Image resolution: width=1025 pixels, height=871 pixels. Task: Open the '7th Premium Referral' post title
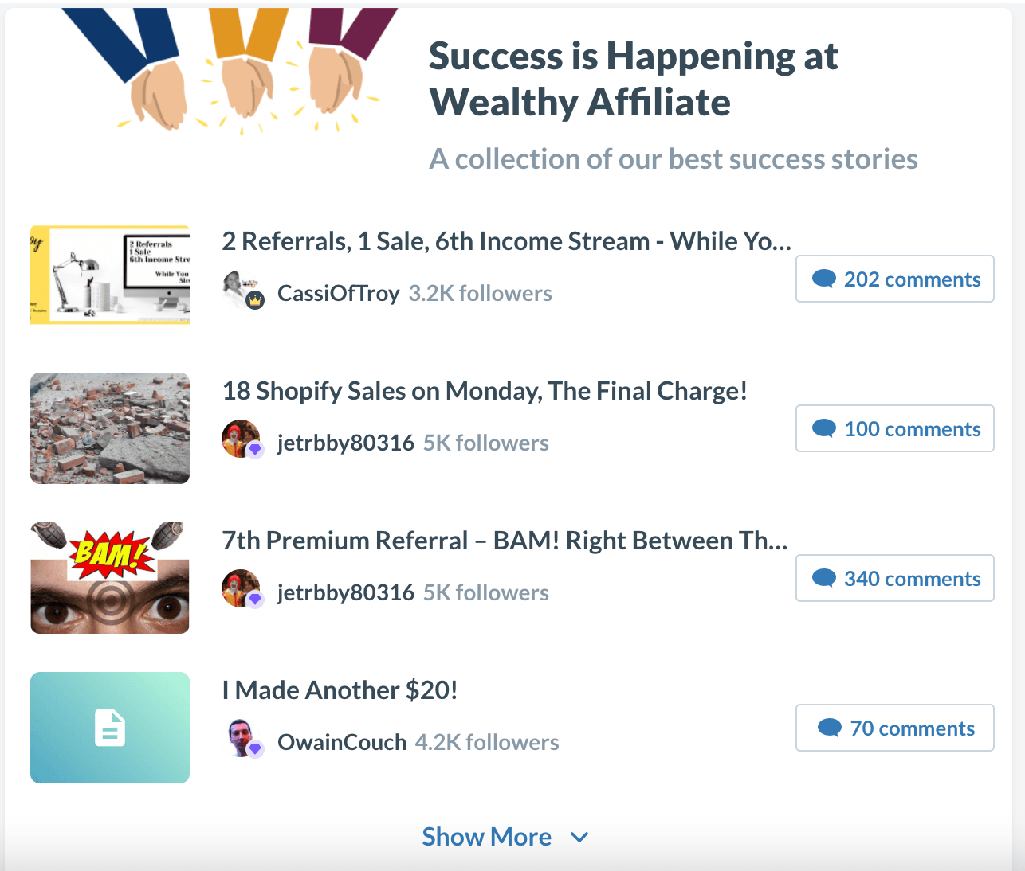click(505, 541)
